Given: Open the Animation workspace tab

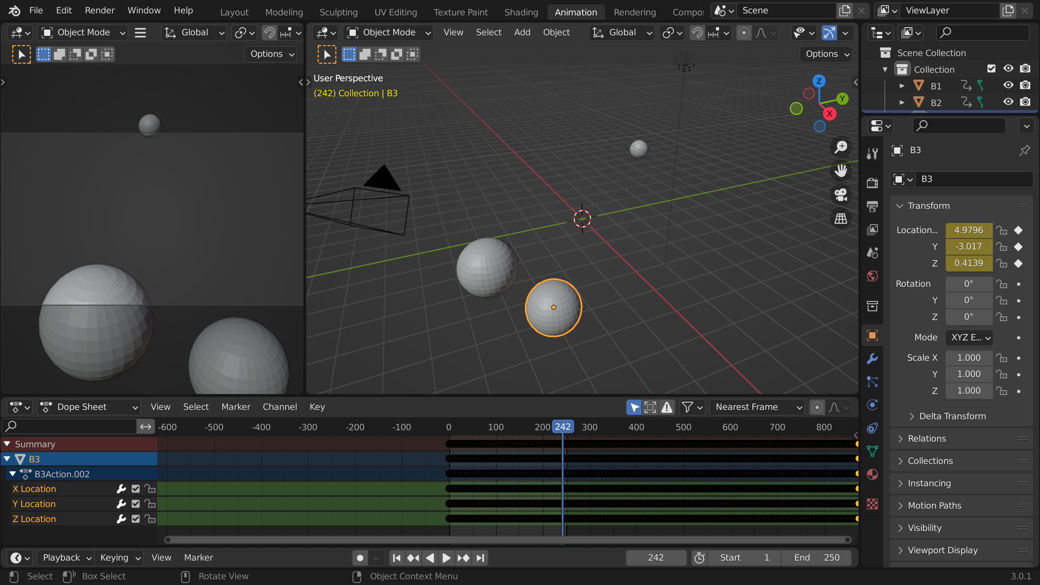Looking at the screenshot, I should click(575, 10).
